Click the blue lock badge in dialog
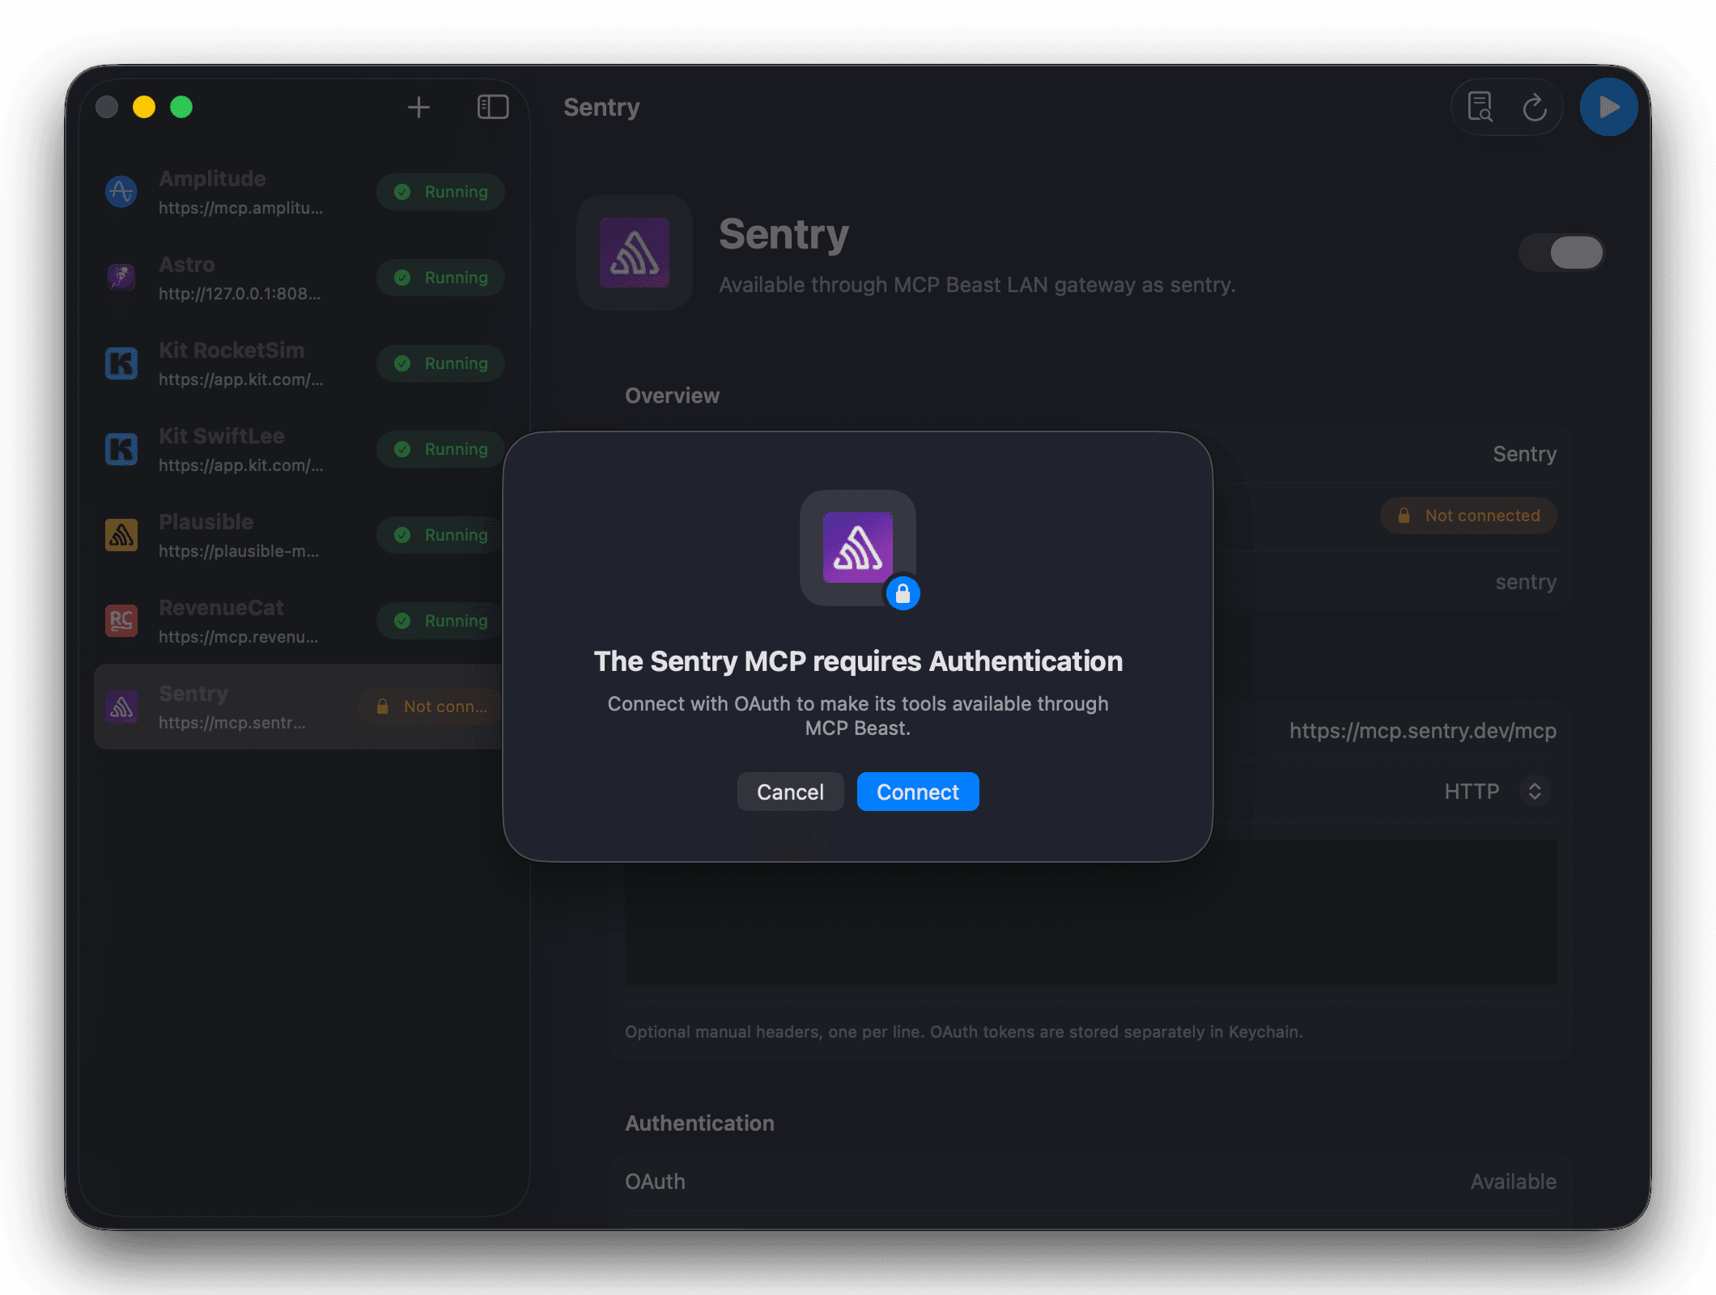The height and width of the screenshot is (1295, 1716). pos(903,594)
